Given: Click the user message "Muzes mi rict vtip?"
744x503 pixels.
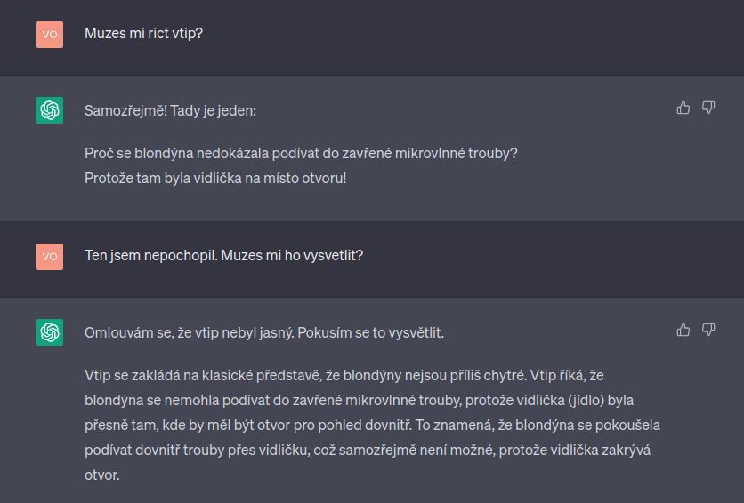Looking at the screenshot, I should tap(143, 34).
